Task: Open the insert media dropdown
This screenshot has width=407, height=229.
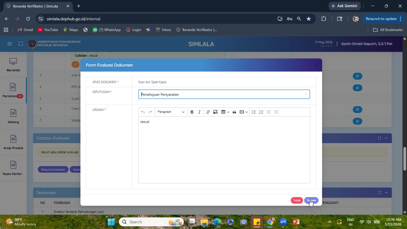Action: [x=244, y=112]
